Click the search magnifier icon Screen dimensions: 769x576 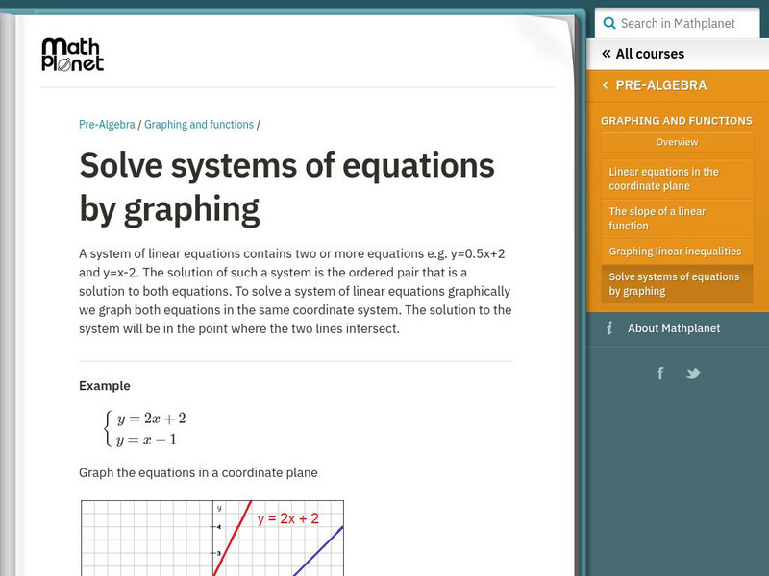[x=609, y=23]
